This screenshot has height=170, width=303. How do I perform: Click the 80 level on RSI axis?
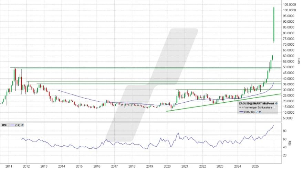tap(285, 131)
